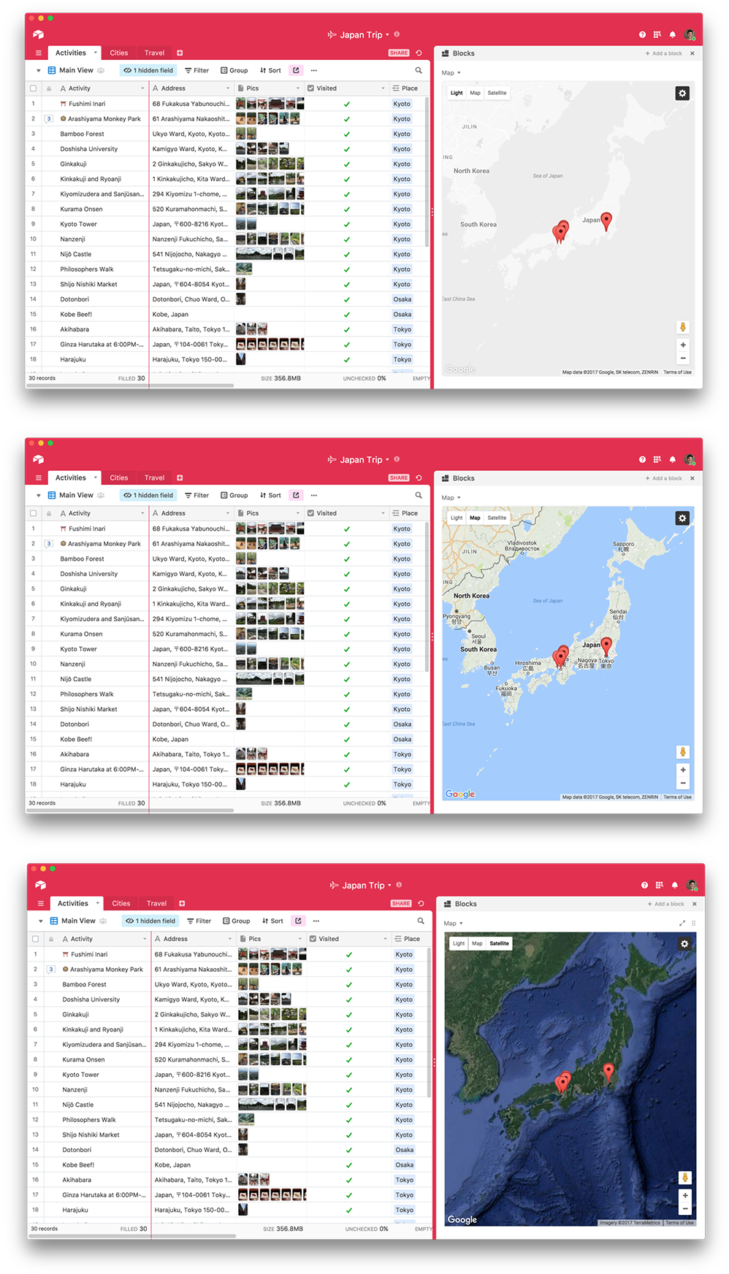Viewport: 729px width, 1274px height.
Task: Click Add a block in top window
Action: tap(663, 53)
